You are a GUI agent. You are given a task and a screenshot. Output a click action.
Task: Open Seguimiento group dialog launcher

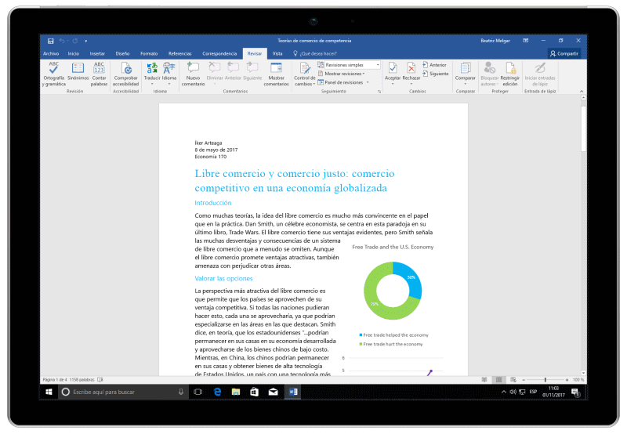[x=379, y=92]
